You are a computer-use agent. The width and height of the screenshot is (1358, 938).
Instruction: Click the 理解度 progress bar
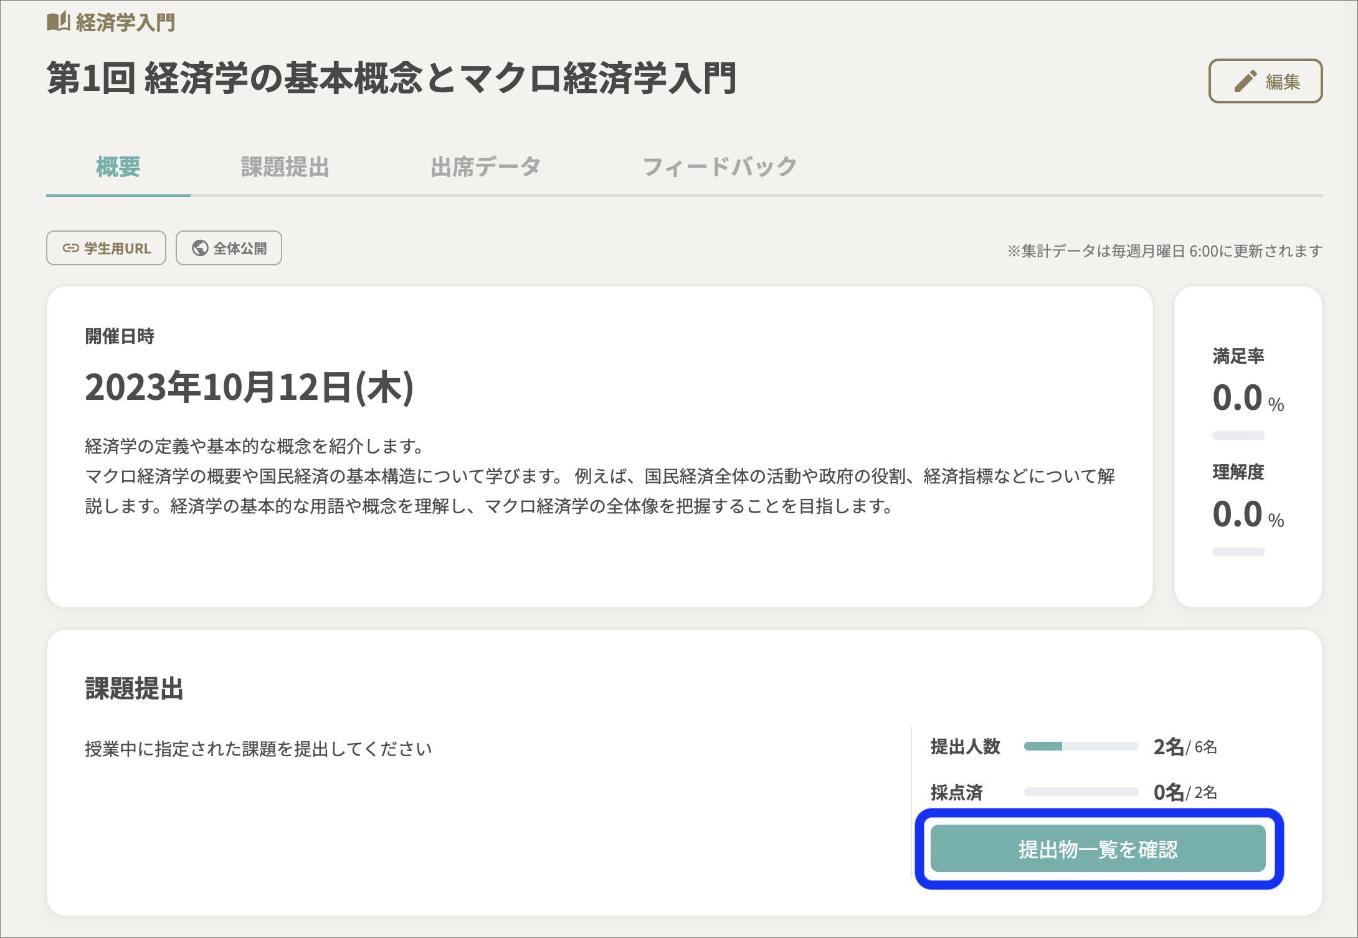pos(1238,552)
